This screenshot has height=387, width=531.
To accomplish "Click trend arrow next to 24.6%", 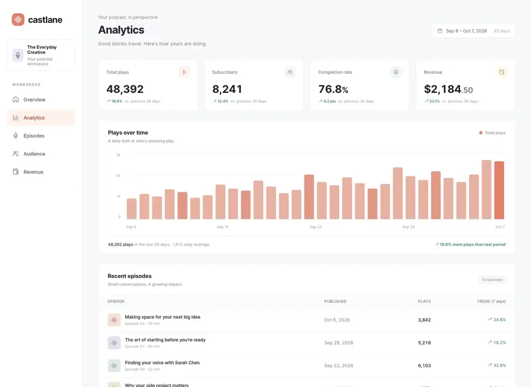I will tap(490, 319).
